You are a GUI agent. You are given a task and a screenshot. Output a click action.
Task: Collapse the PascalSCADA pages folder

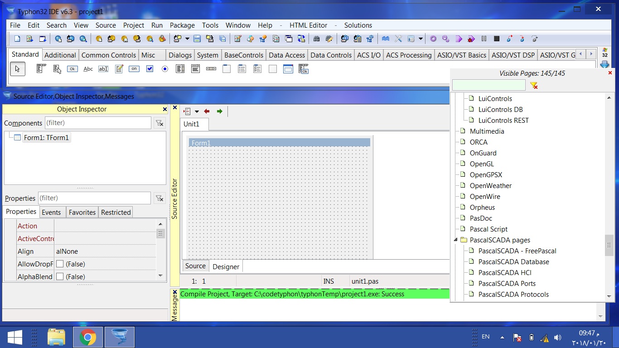point(455,240)
